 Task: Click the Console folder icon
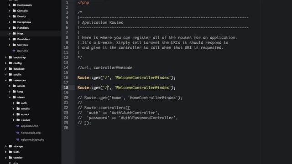pyautogui.click(x=14, y=10)
